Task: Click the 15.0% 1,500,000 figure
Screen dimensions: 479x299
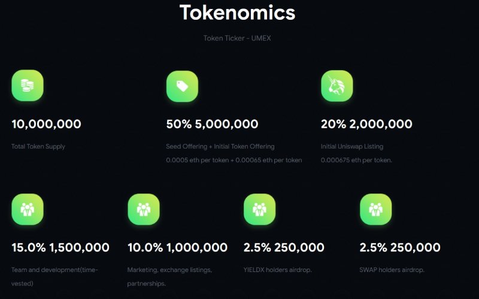Action: click(x=60, y=247)
